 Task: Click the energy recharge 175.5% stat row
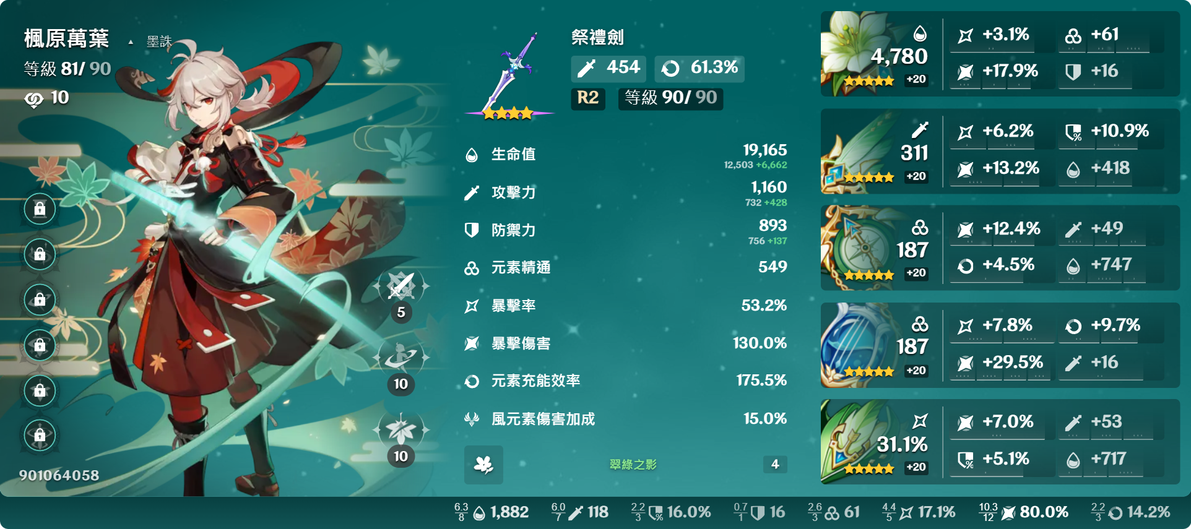625,381
